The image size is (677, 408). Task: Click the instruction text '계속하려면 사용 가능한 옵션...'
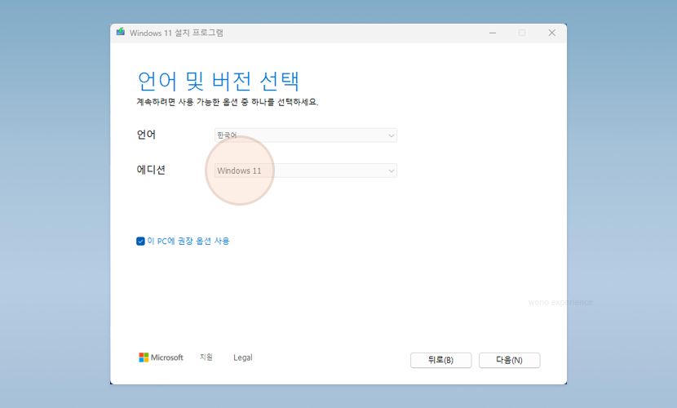pyautogui.click(x=228, y=102)
